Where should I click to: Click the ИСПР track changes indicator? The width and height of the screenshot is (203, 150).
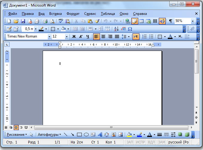(141, 142)
